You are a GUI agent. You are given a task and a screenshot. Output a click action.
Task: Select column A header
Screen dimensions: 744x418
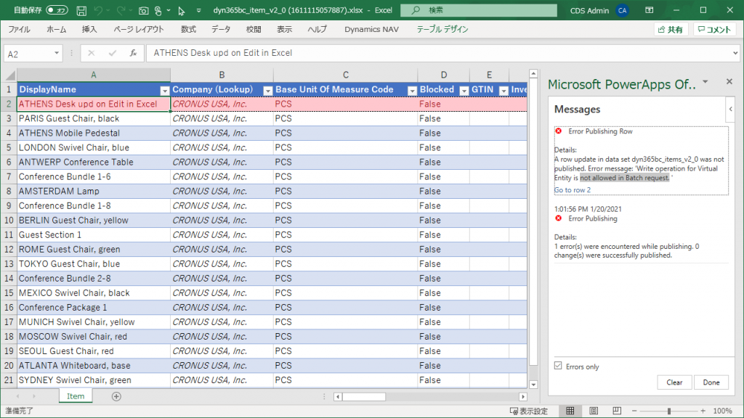94,75
